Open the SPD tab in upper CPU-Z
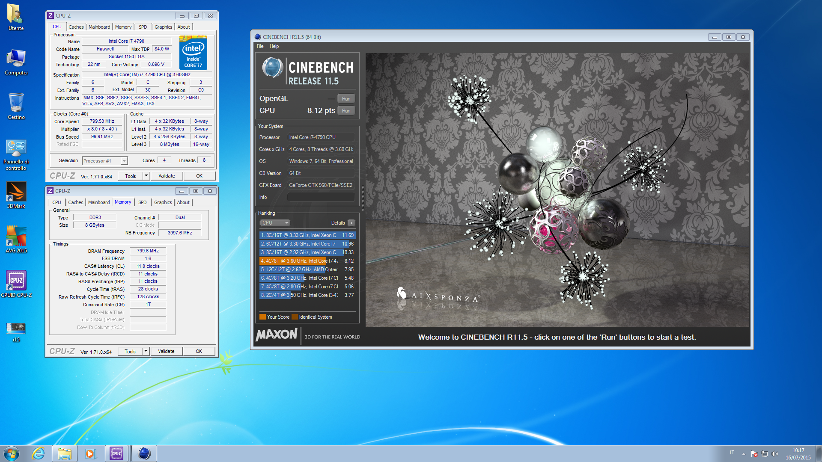 coord(143,27)
